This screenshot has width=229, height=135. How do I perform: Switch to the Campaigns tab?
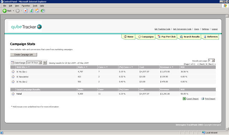(146, 37)
